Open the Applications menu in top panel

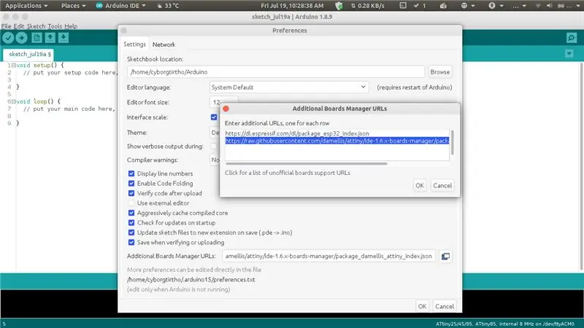[26, 6]
